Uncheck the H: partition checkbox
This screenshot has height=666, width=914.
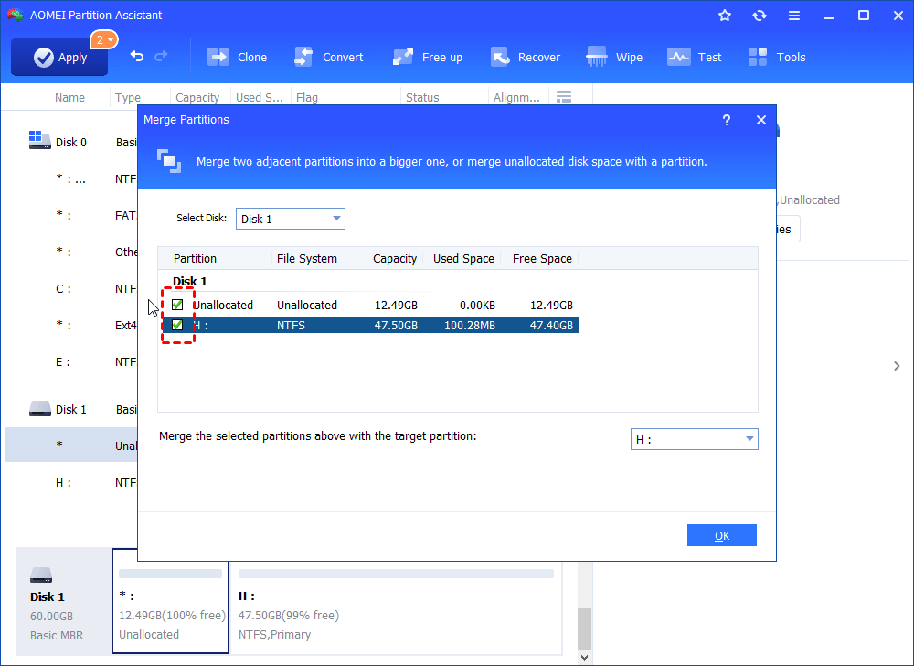pyautogui.click(x=177, y=325)
